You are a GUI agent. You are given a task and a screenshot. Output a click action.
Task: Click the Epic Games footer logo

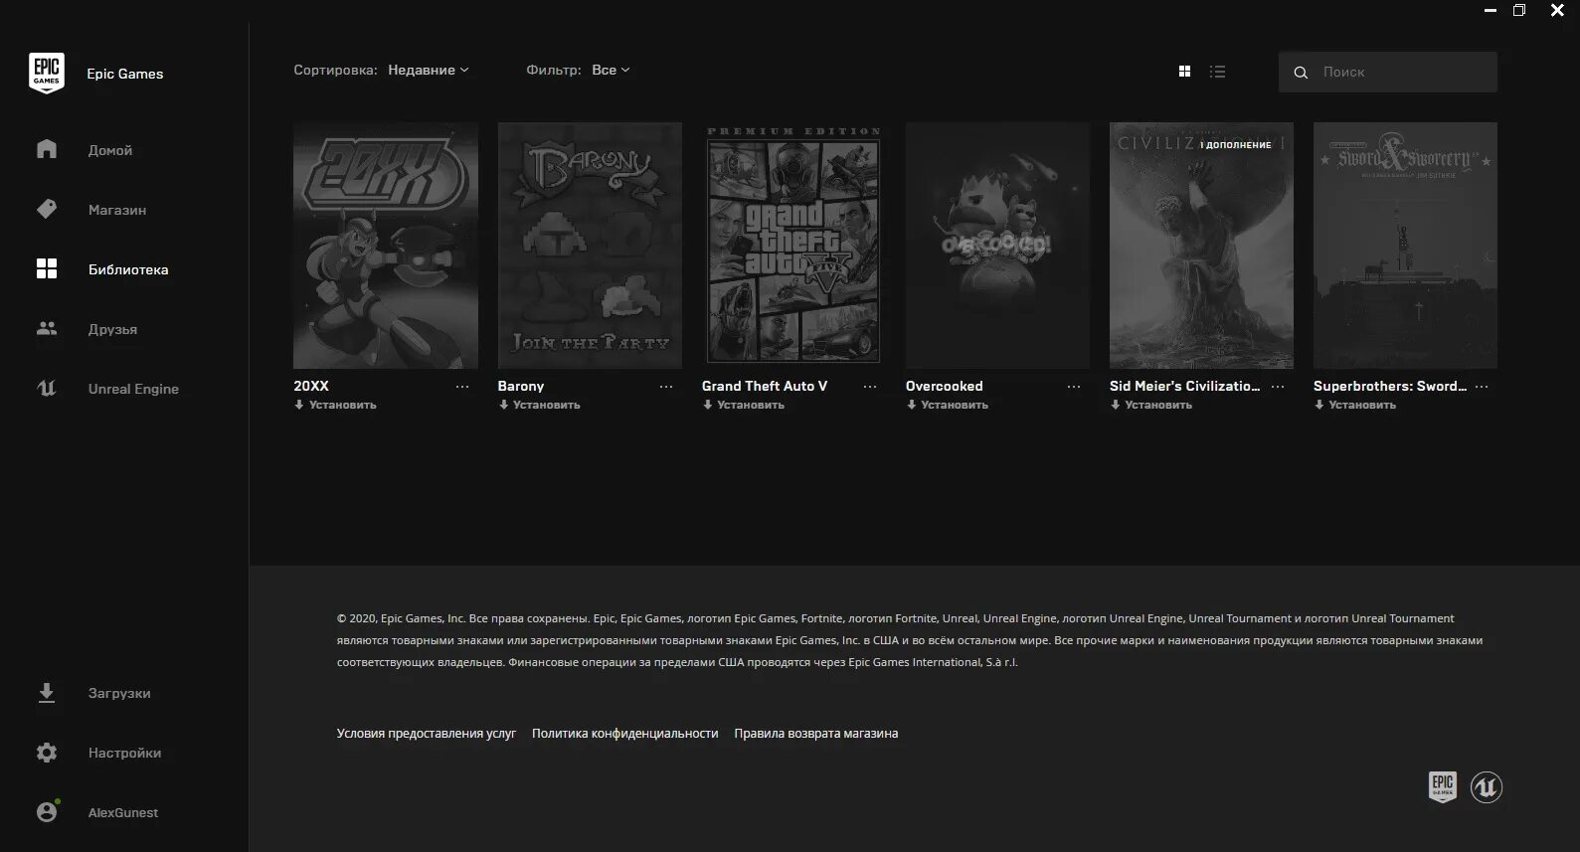tap(1443, 787)
